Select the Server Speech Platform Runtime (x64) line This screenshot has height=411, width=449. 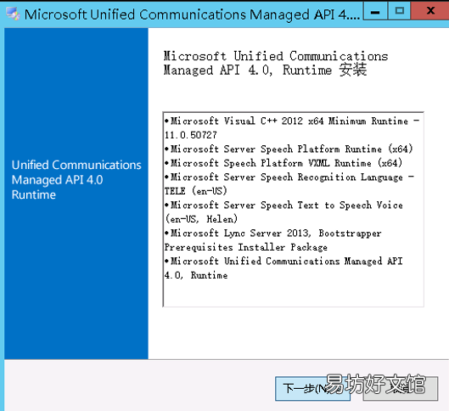click(x=289, y=149)
